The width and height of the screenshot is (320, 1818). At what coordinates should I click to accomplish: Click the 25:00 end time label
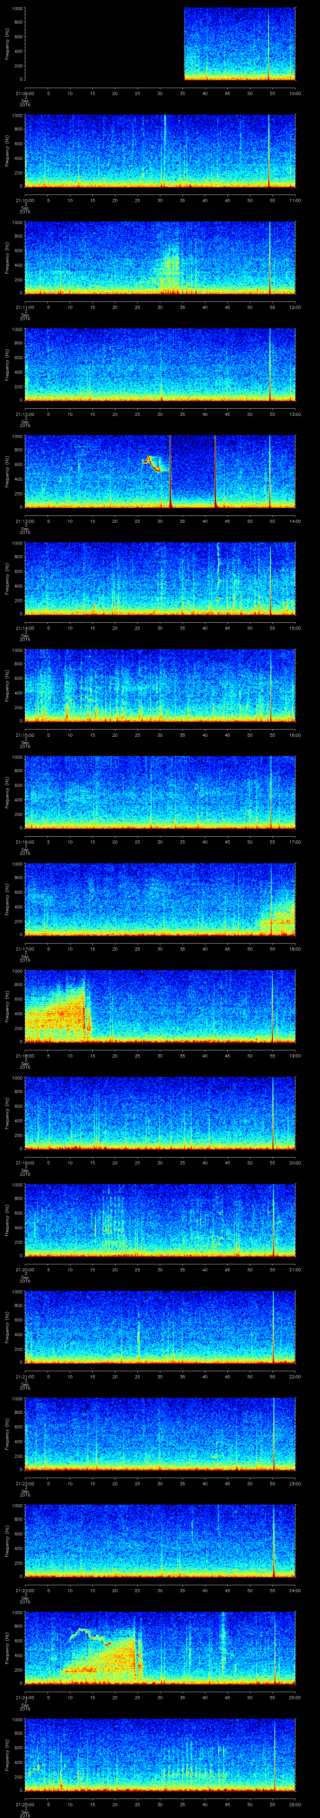pos(295,1697)
